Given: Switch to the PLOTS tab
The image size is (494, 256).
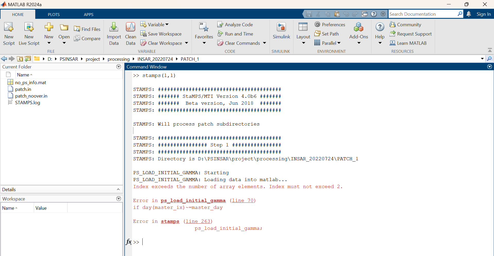Looking at the screenshot, I should pos(54,14).
